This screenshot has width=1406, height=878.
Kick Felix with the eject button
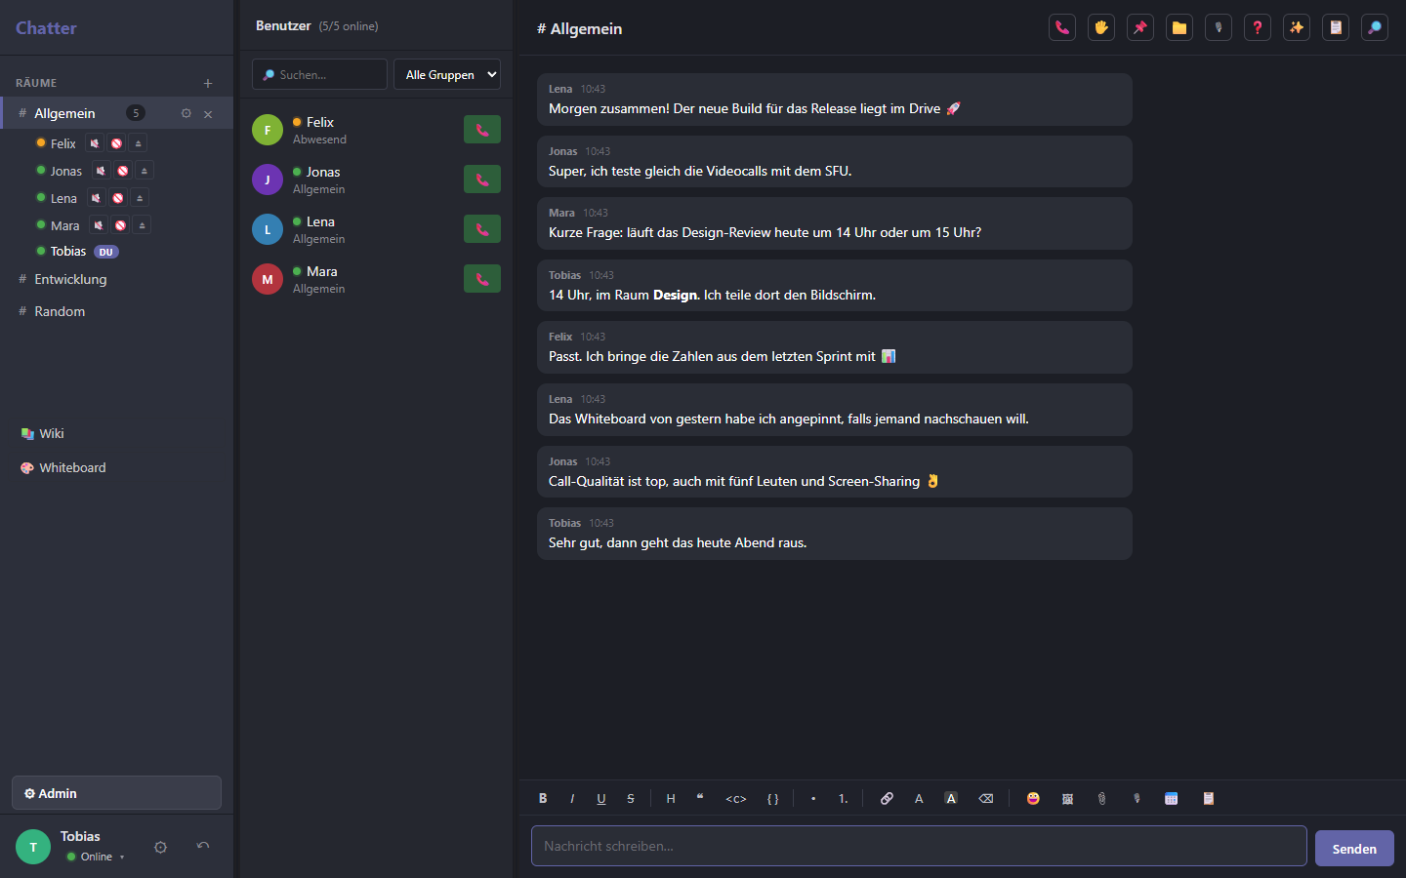[x=139, y=143]
